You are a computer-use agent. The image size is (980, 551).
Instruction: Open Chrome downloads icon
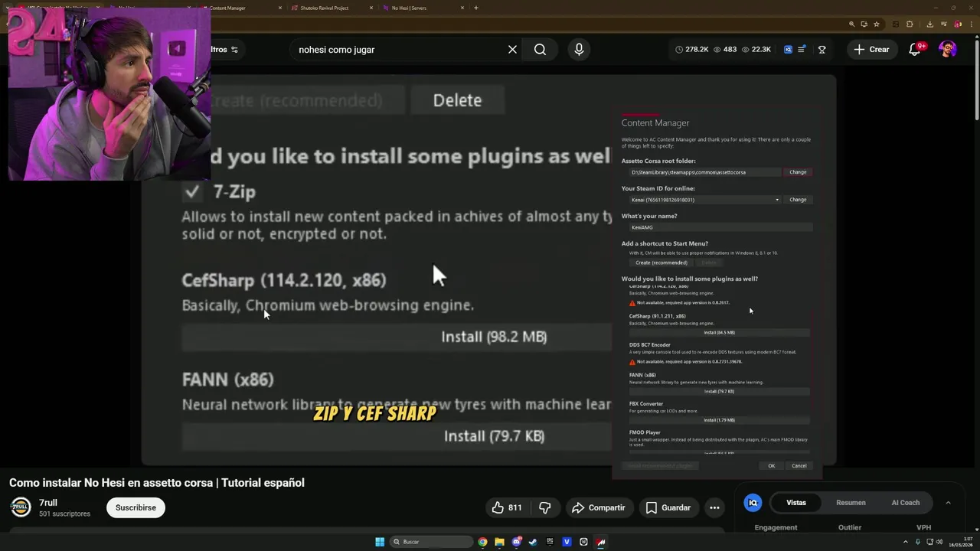coord(929,24)
